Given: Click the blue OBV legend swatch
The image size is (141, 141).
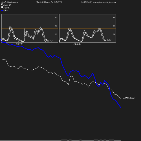Looking at the screenshot, I should pos(2,11).
